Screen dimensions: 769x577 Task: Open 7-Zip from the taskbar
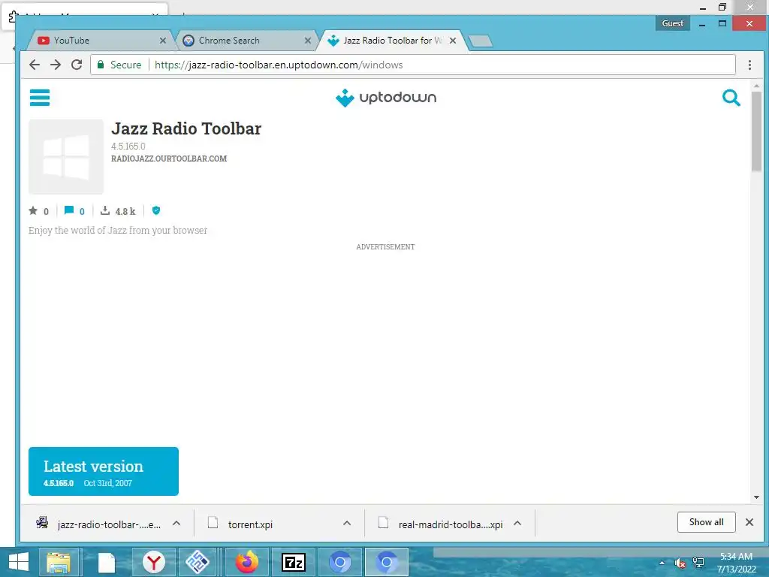tap(294, 562)
